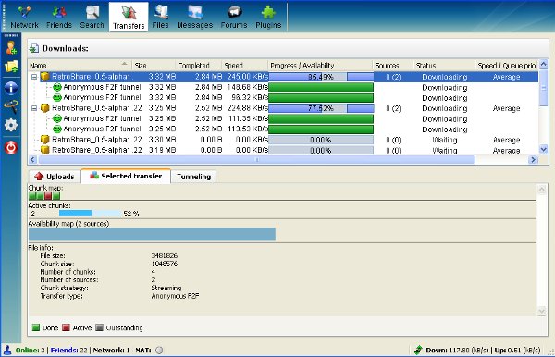This screenshot has width=555, height=357.
Task: Open the Messages page icon
Action: pyautogui.click(x=194, y=13)
